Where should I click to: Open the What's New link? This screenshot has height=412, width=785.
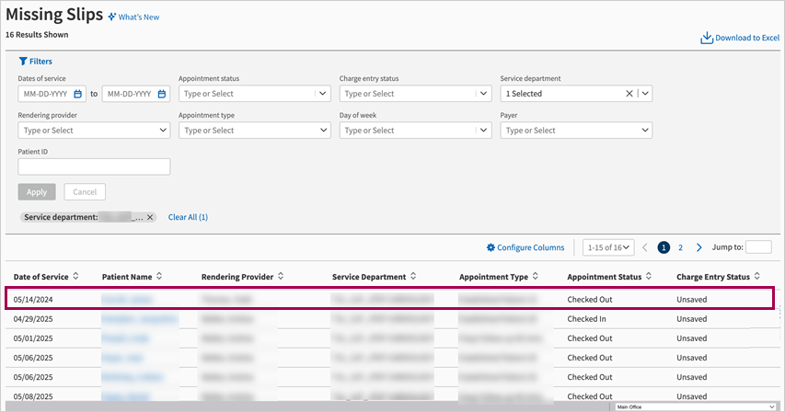134,17
